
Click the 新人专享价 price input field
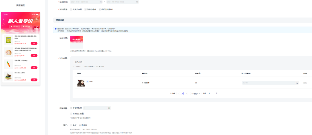click(x=269, y=83)
